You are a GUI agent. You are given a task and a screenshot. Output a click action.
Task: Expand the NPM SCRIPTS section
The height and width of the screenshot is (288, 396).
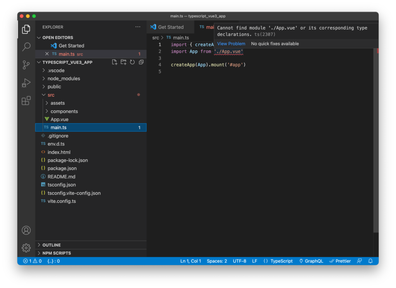pos(56,253)
